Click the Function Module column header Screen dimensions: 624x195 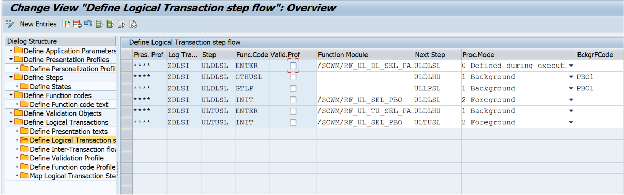click(364, 55)
